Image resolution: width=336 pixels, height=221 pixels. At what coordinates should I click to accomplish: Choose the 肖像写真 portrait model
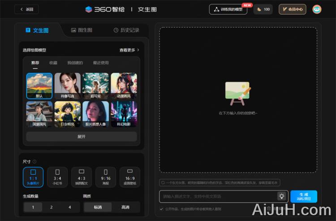pos(68,86)
